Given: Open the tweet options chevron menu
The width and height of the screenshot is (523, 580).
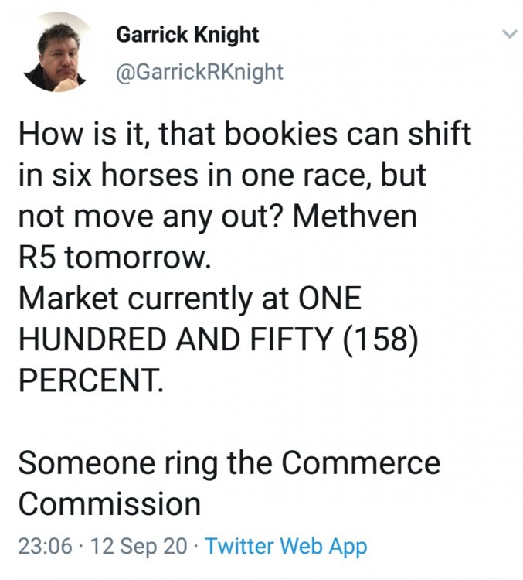Looking at the screenshot, I should [508, 35].
